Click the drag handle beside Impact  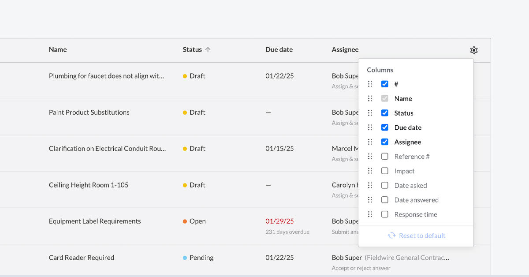tap(370, 171)
